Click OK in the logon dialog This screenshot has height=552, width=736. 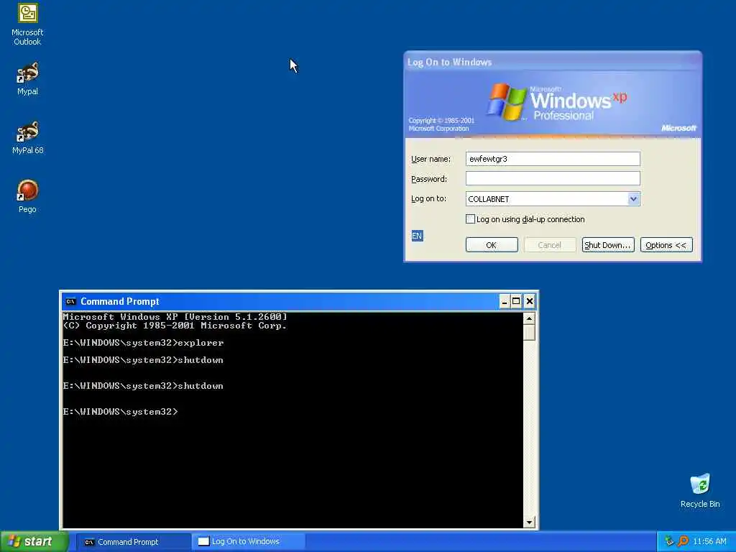[x=492, y=245]
